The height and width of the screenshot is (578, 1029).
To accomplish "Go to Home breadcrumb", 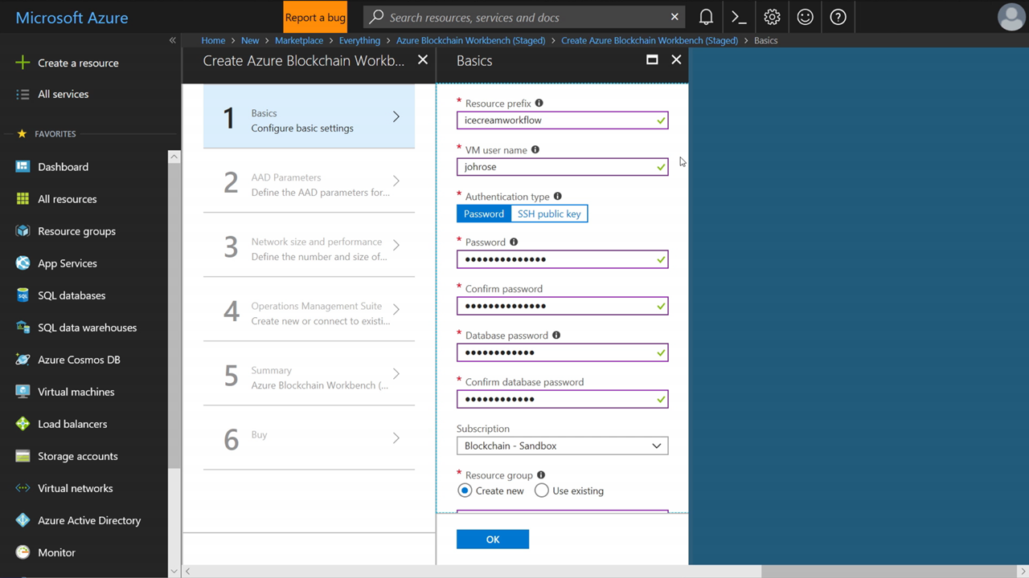I will tap(213, 40).
